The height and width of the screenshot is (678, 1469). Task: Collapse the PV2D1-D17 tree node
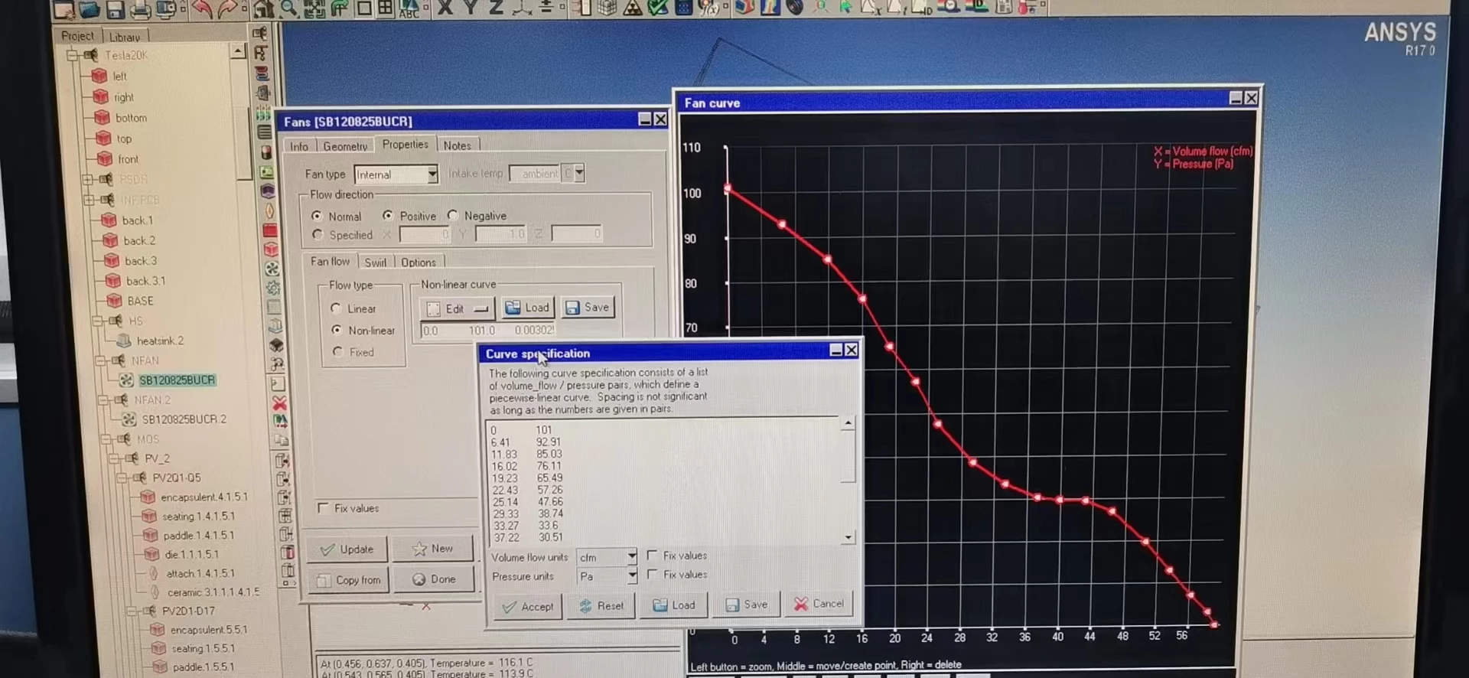pyautogui.click(x=132, y=611)
